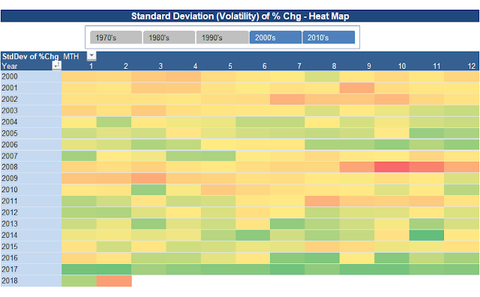Select the Year 2008 row label
This screenshot has height=297, width=480.
pyautogui.click(x=31, y=167)
